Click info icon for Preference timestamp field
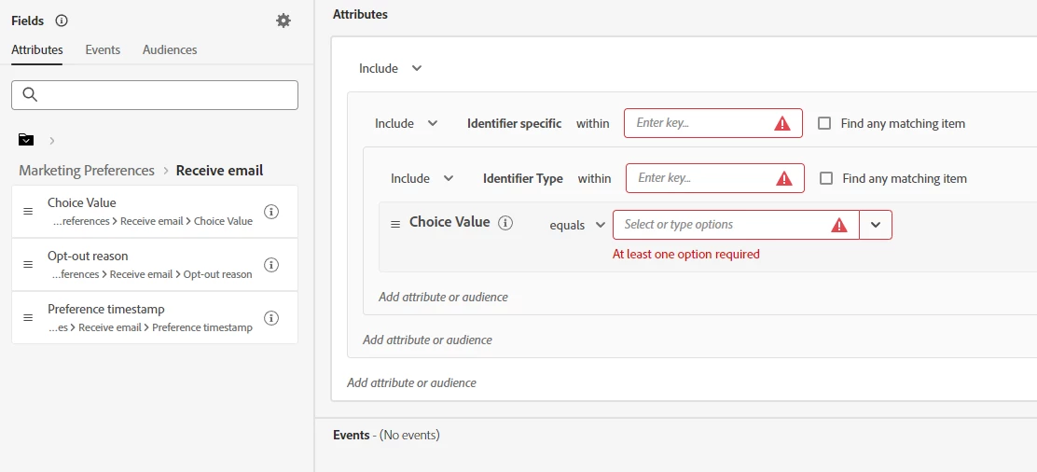This screenshot has height=472, width=1037. (271, 318)
